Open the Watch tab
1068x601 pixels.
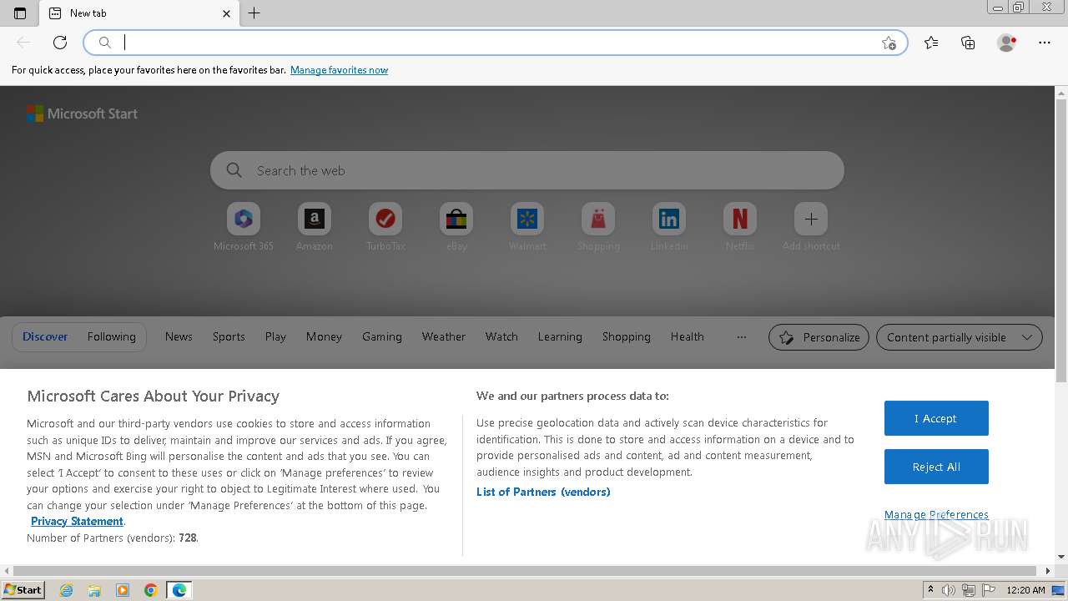coord(501,336)
